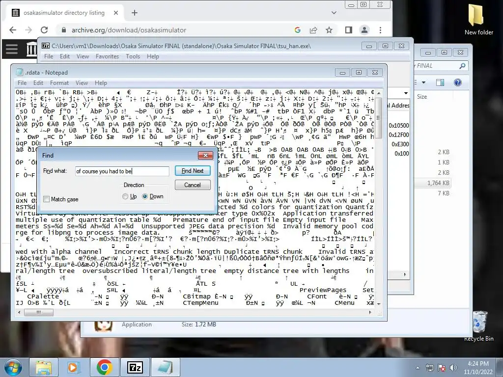
Task: Show hidden tray icons arrow
Action: 418,368
